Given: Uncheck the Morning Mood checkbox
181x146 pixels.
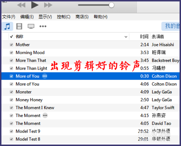Looking at the screenshot, I should click(11, 53).
